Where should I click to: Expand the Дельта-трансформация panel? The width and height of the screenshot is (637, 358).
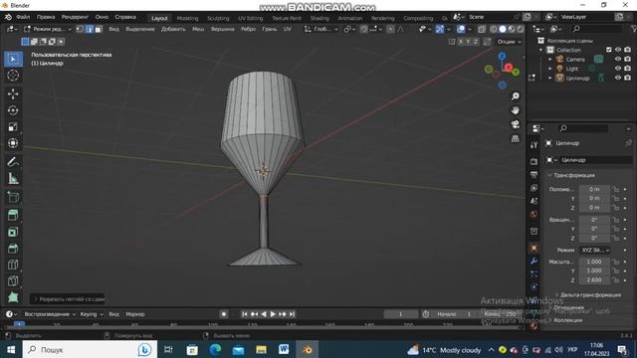[588, 295]
